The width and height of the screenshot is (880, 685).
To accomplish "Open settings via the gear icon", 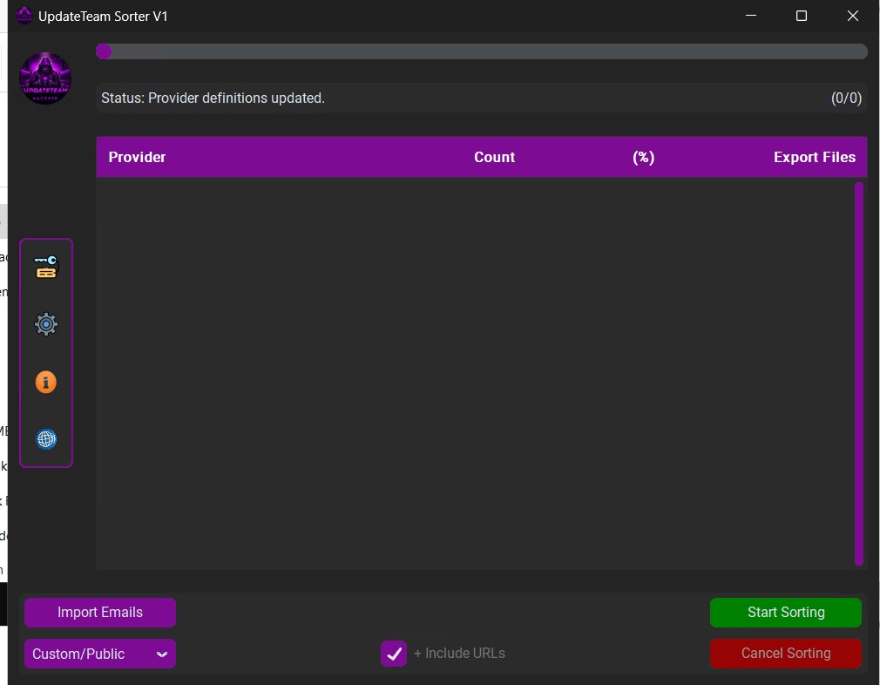I will pos(46,325).
